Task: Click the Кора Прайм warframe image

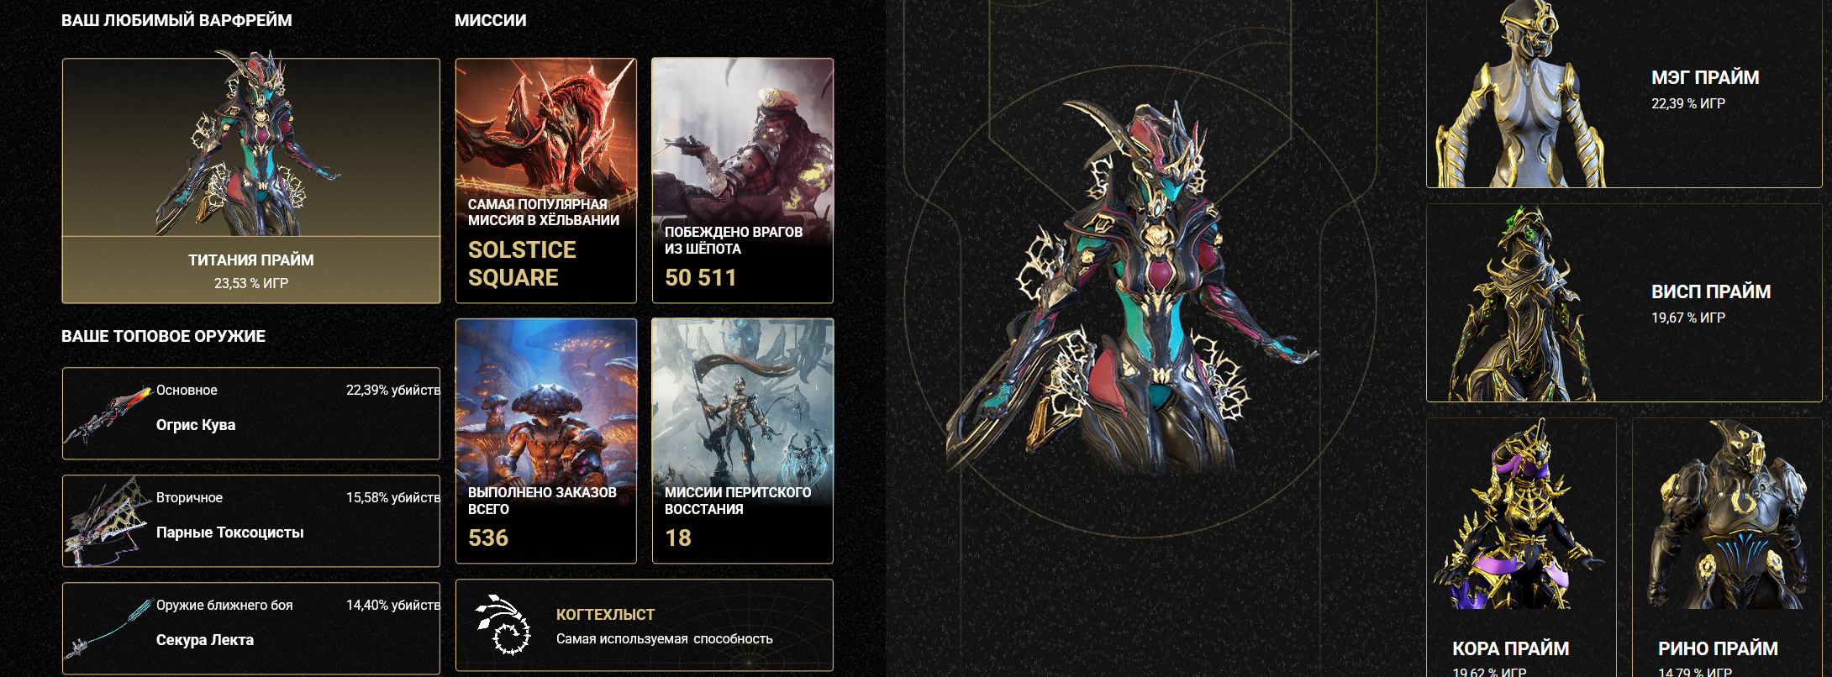Action: [1519, 514]
